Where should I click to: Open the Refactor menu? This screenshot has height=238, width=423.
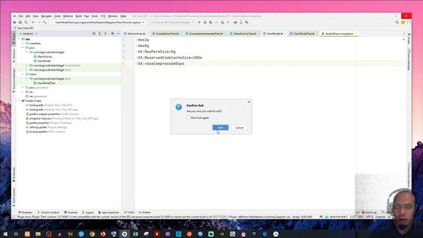point(68,16)
